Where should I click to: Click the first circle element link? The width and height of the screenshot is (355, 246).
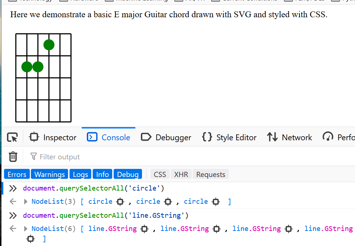click(100, 202)
